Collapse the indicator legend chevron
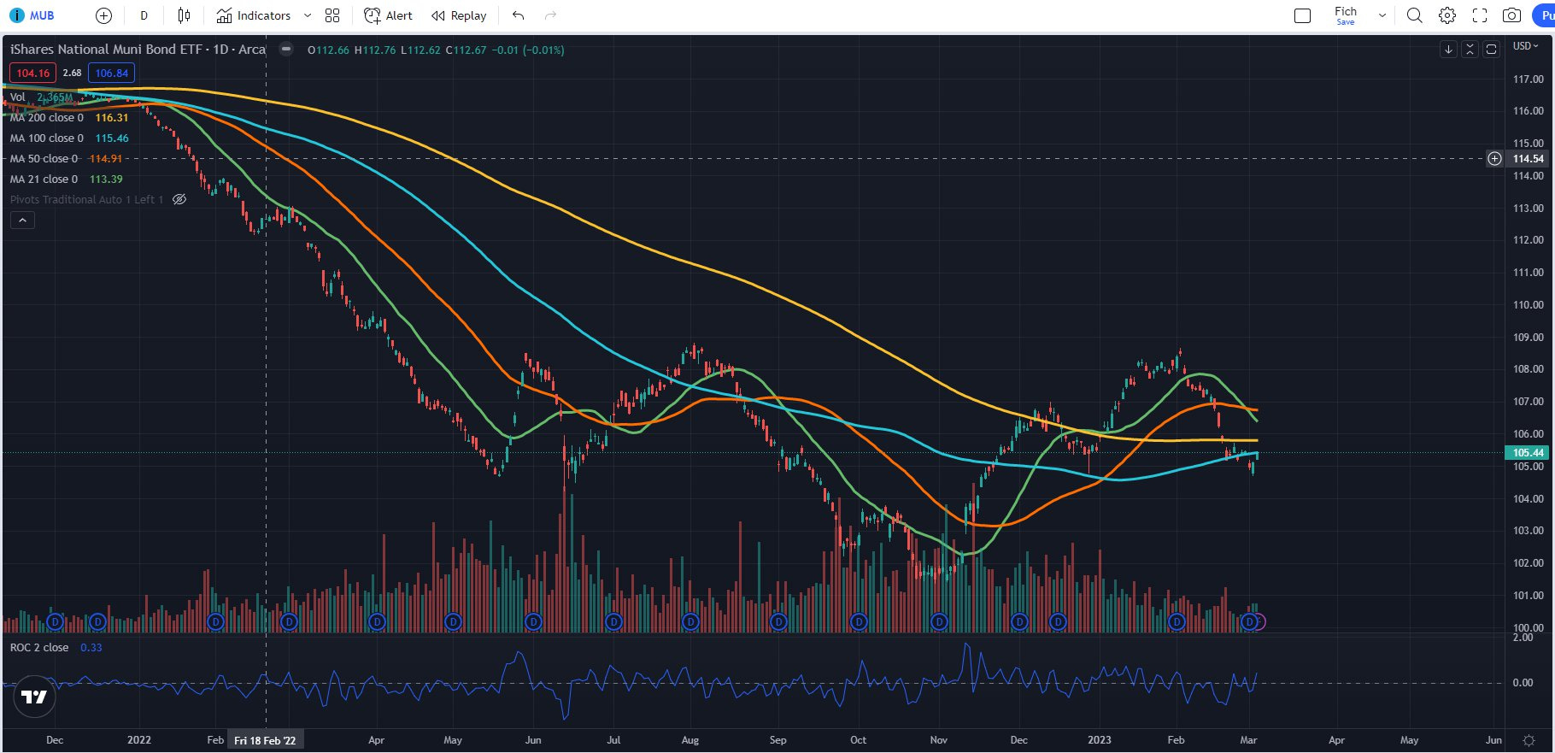Viewport: 1555px width, 753px height. [23, 221]
